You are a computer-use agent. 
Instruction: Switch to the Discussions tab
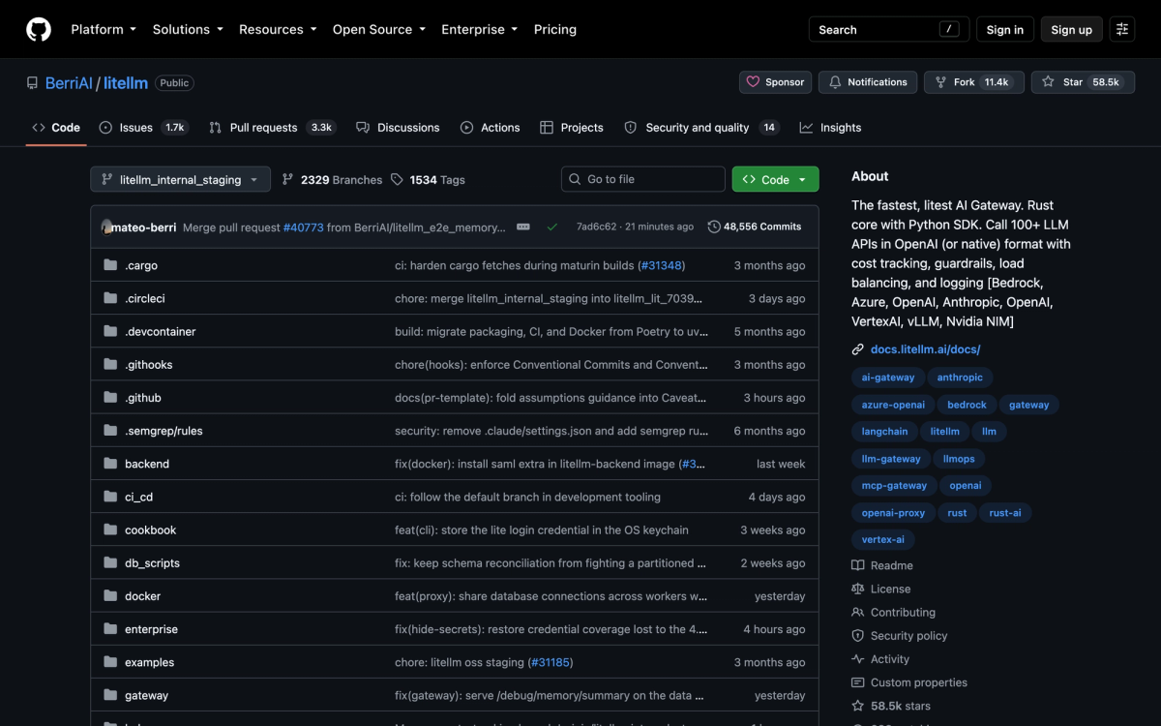(398, 127)
